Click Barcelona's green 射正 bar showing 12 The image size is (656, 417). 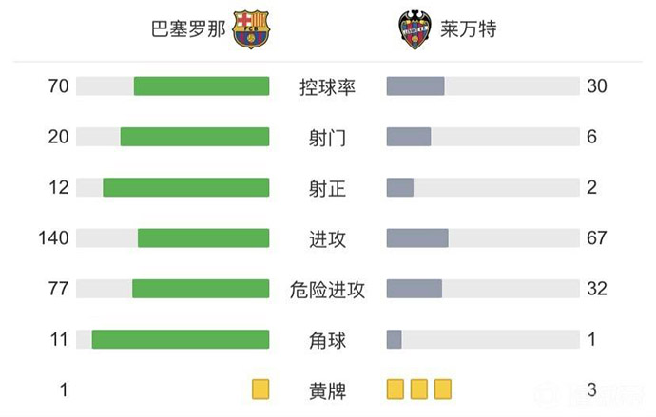click(186, 187)
